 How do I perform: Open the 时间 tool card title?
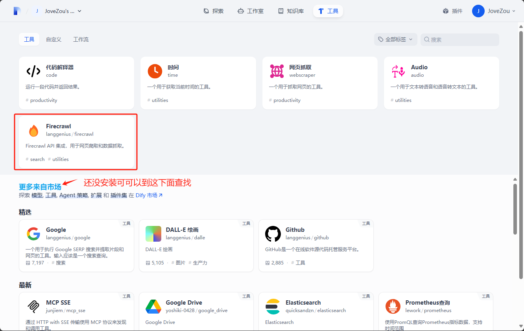click(x=173, y=67)
